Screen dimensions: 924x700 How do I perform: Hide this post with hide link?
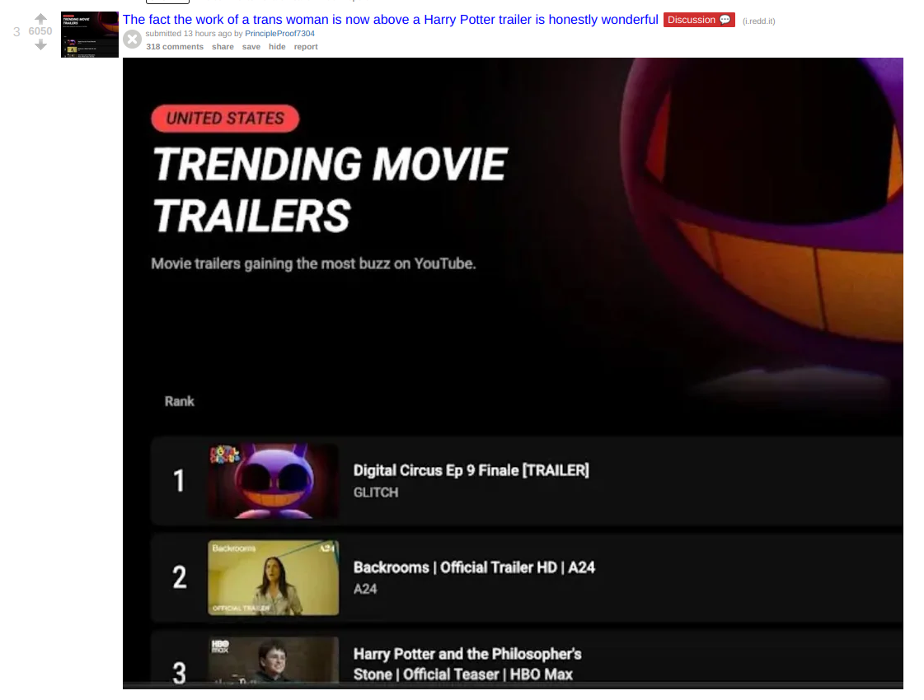[277, 46]
